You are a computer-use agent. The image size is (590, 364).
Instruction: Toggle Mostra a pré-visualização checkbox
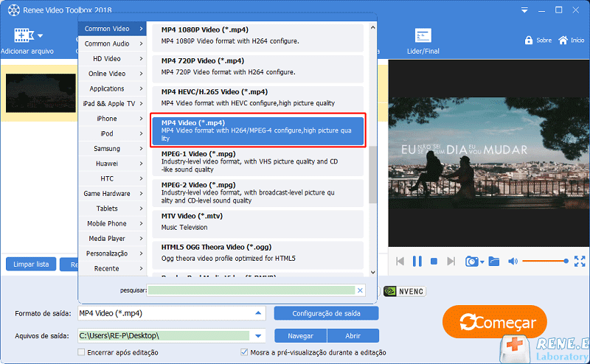tap(244, 352)
